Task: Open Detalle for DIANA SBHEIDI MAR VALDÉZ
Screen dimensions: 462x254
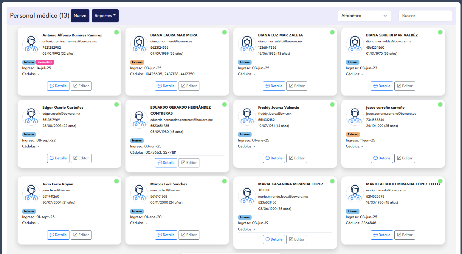Action: 382,86
